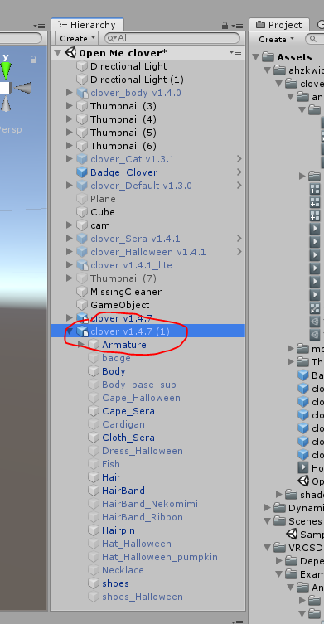Click the Hairpin object cube icon

tap(94, 530)
